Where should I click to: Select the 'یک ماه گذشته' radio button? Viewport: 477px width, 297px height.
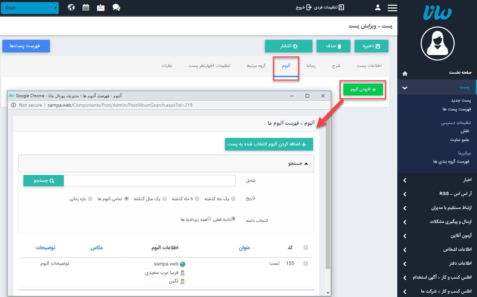tap(233, 199)
